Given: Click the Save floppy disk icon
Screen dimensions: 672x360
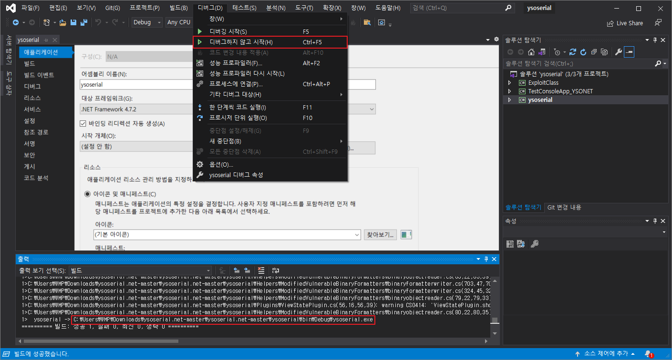Looking at the screenshot, I should click(73, 22).
